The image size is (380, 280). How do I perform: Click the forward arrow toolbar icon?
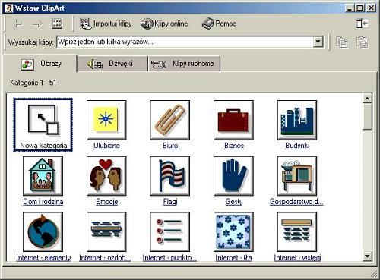tap(38, 24)
